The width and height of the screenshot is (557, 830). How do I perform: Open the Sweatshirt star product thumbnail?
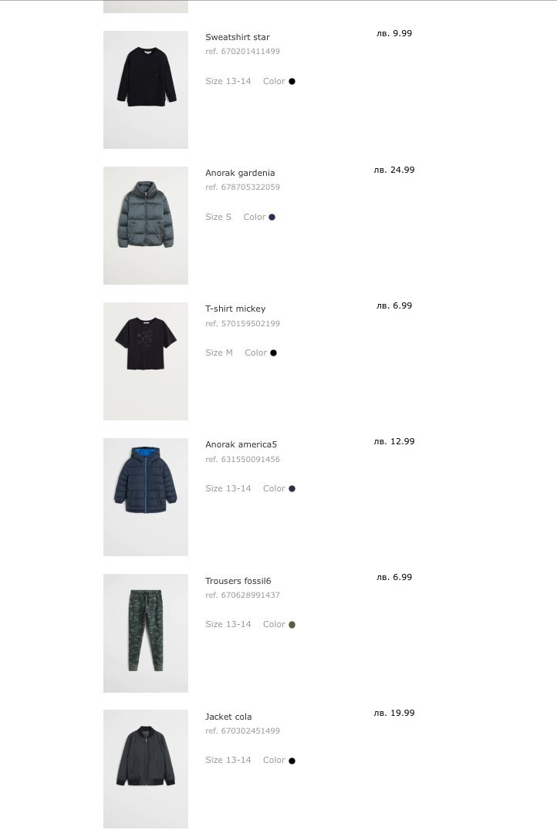tap(146, 89)
